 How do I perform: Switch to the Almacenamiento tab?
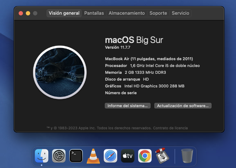coord(127,13)
